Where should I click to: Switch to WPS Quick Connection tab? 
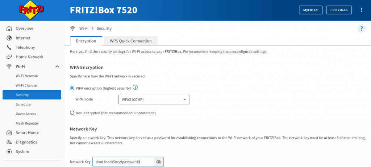pos(130,41)
